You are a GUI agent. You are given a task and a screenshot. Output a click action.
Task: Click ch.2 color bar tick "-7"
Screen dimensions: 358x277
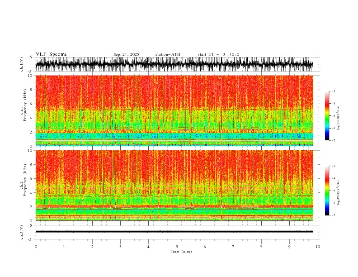[x=334, y=215]
